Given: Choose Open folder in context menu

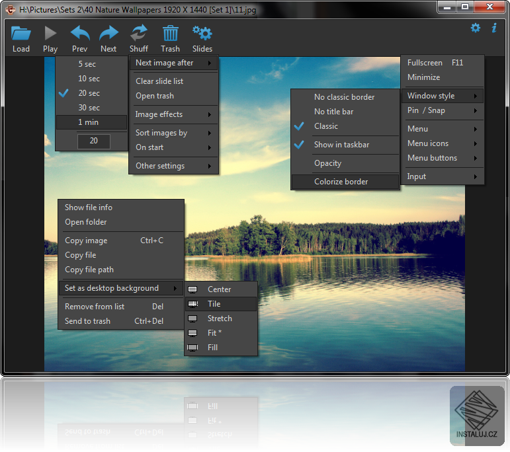Looking at the screenshot, I should click(121, 222).
